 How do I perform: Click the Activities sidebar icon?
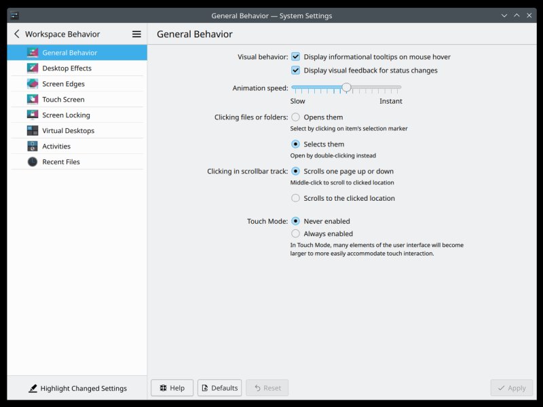(33, 147)
